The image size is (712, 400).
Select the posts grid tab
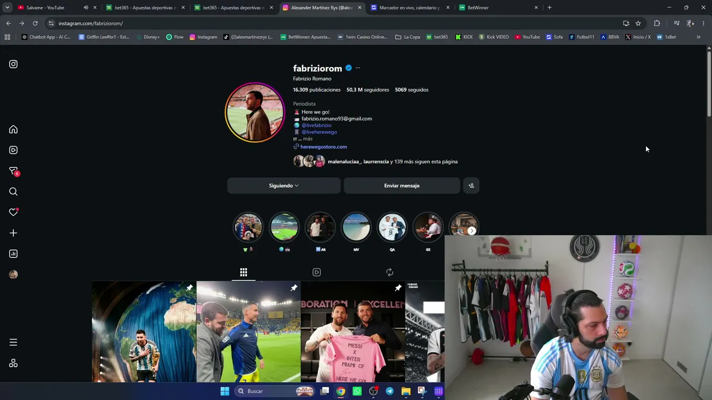[244, 272]
